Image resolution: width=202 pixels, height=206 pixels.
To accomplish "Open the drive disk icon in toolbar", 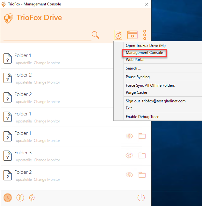I will tap(119, 35).
